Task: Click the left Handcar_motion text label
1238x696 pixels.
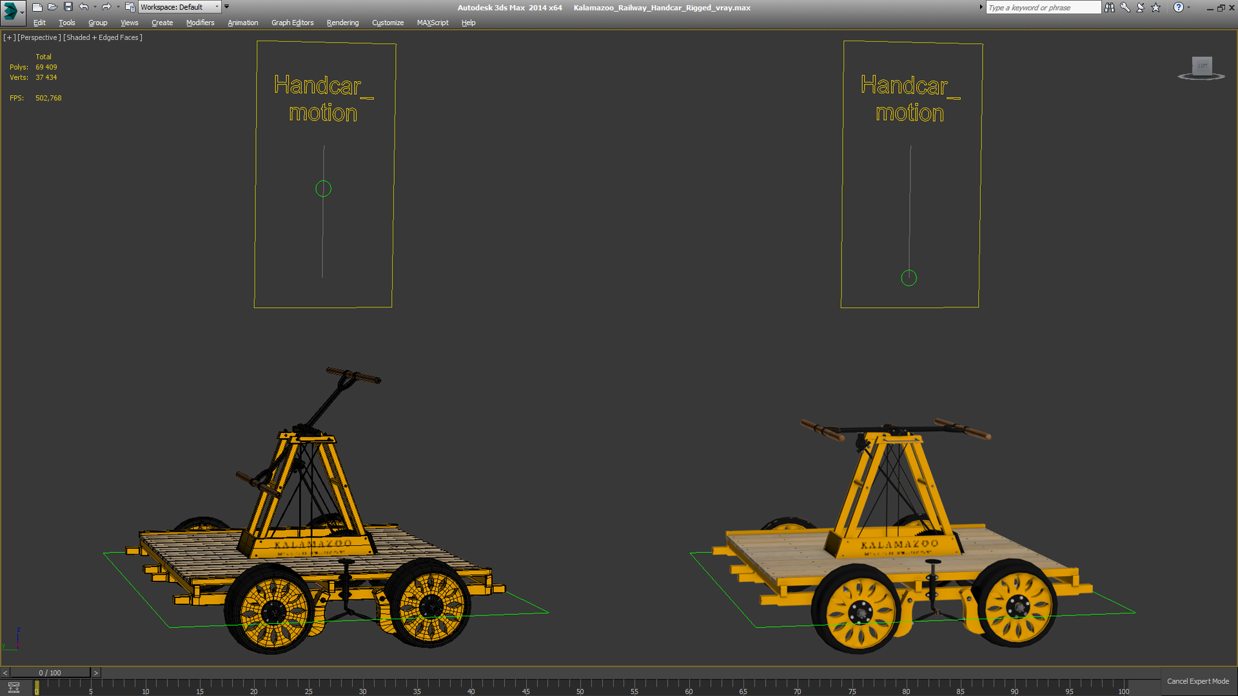Action: pos(323,99)
